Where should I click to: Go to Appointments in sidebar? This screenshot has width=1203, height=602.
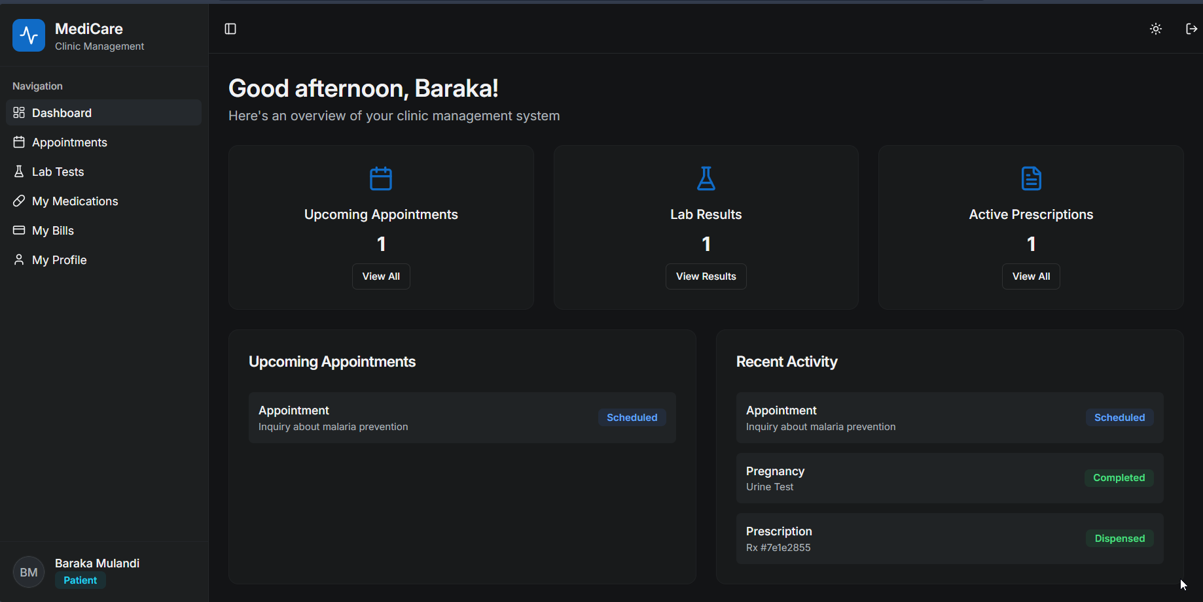(x=69, y=142)
